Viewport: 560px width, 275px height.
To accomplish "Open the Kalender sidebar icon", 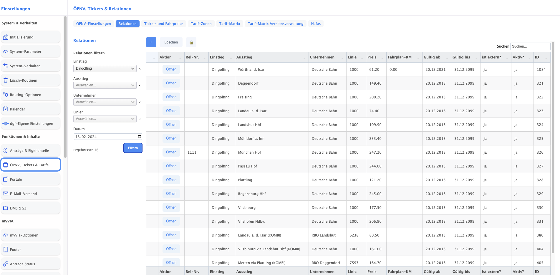I will pyautogui.click(x=6, y=109).
